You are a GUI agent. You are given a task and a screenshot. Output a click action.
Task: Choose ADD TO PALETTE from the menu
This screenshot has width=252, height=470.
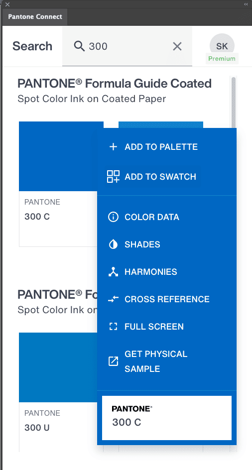tap(161, 147)
